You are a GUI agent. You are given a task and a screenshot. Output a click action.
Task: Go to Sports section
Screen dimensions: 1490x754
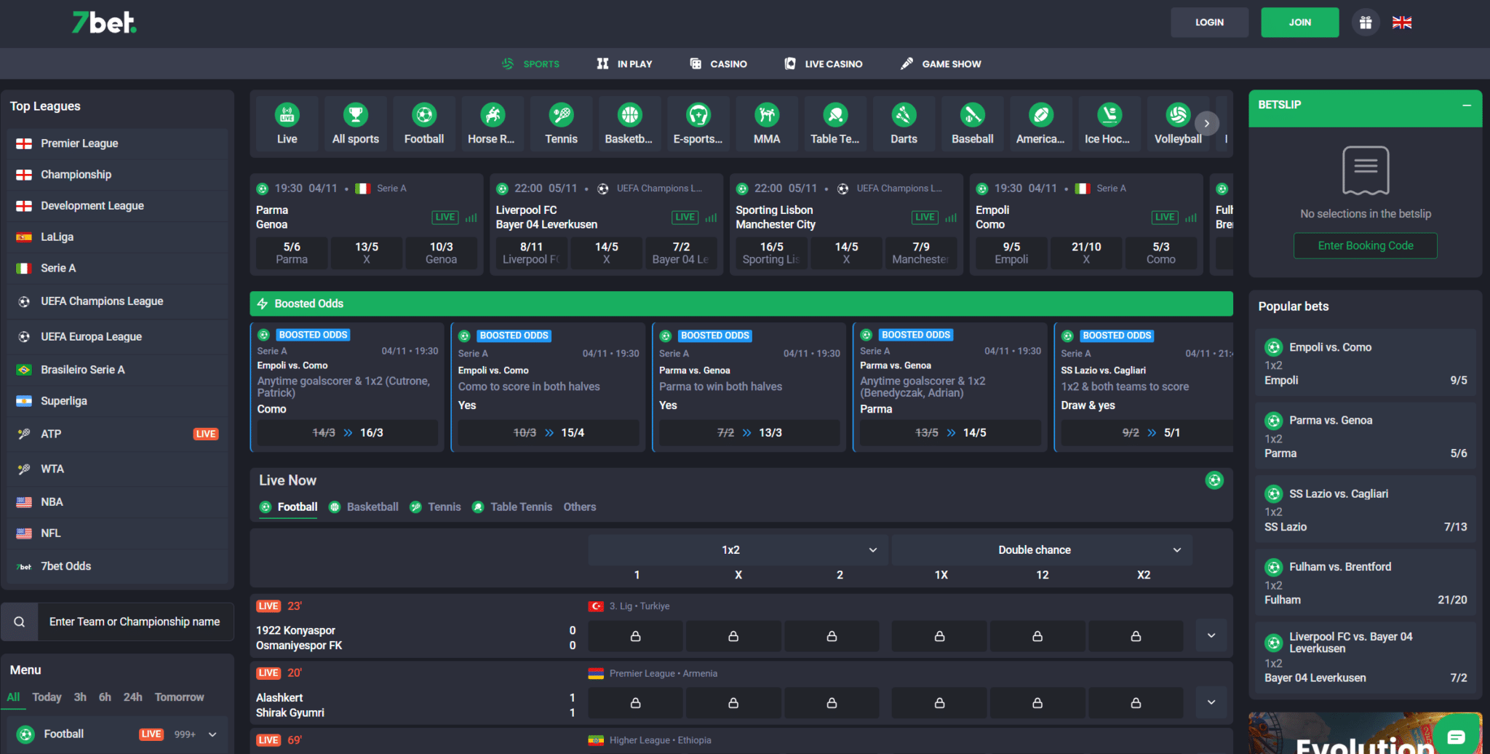pyautogui.click(x=530, y=64)
